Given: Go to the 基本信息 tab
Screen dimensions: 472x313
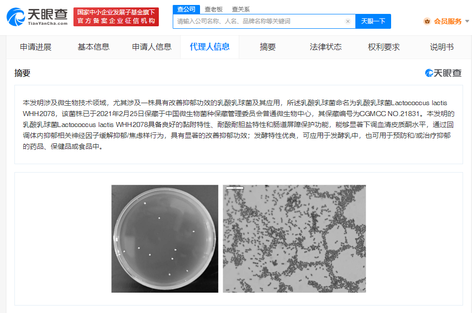Looking at the screenshot, I should click(x=93, y=47).
